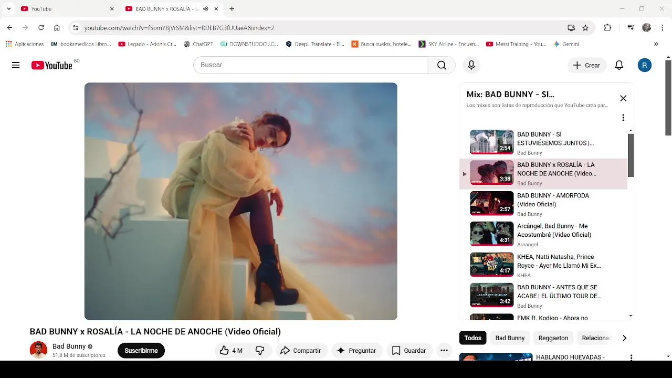Click the Crear create button
This screenshot has height=378, width=672.
coord(586,65)
